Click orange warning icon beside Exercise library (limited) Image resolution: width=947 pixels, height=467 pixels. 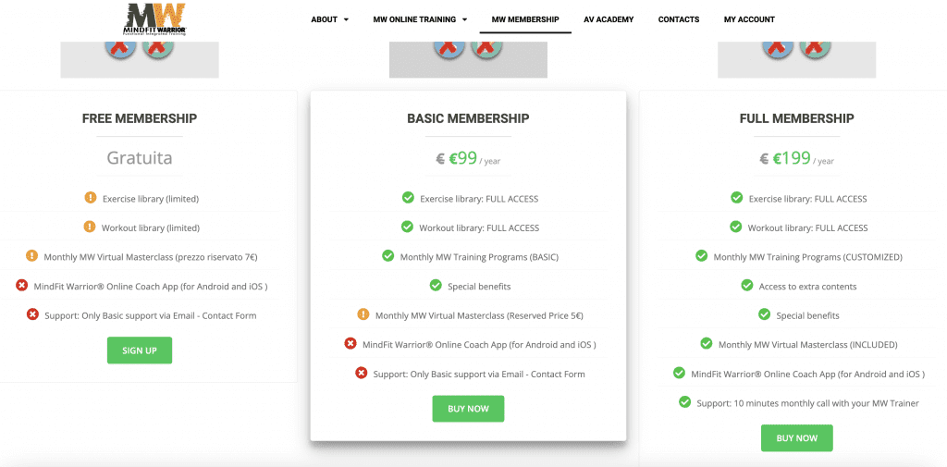(91, 198)
